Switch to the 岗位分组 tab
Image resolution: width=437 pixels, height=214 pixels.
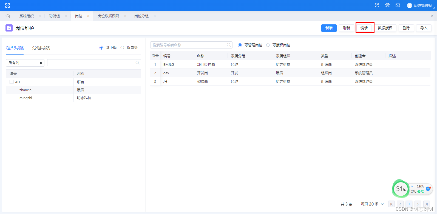(x=141, y=16)
